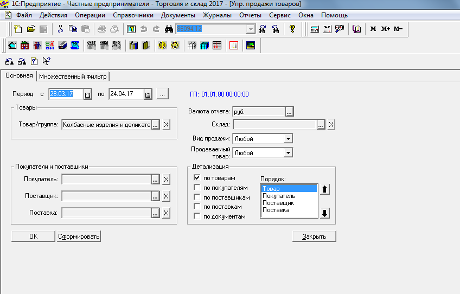This screenshot has width=460, height=294.
Task: Click the New document toolbar icon
Action: pos(18,29)
